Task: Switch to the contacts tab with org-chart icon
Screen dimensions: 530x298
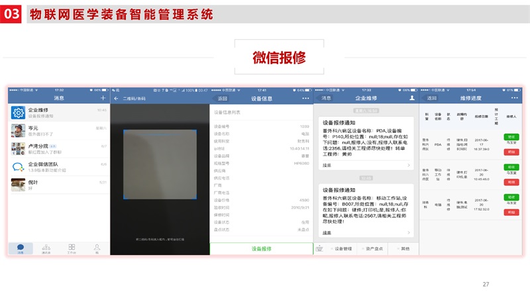Action: [x=46, y=249]
